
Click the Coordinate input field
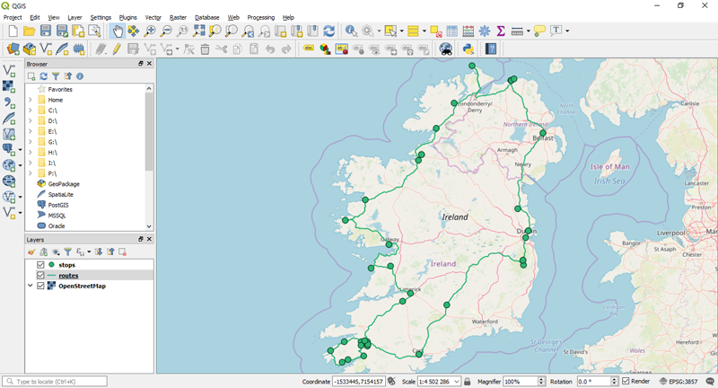point(357,382)
